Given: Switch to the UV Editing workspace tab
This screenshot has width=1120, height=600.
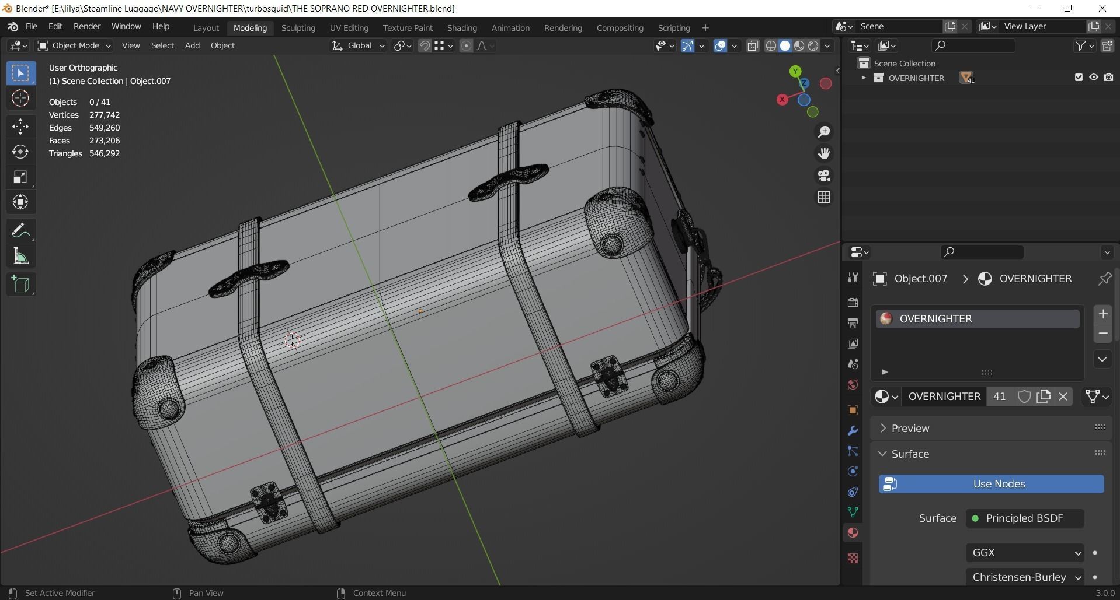Looking at the screenshot, I should click(x=349, y=28).
